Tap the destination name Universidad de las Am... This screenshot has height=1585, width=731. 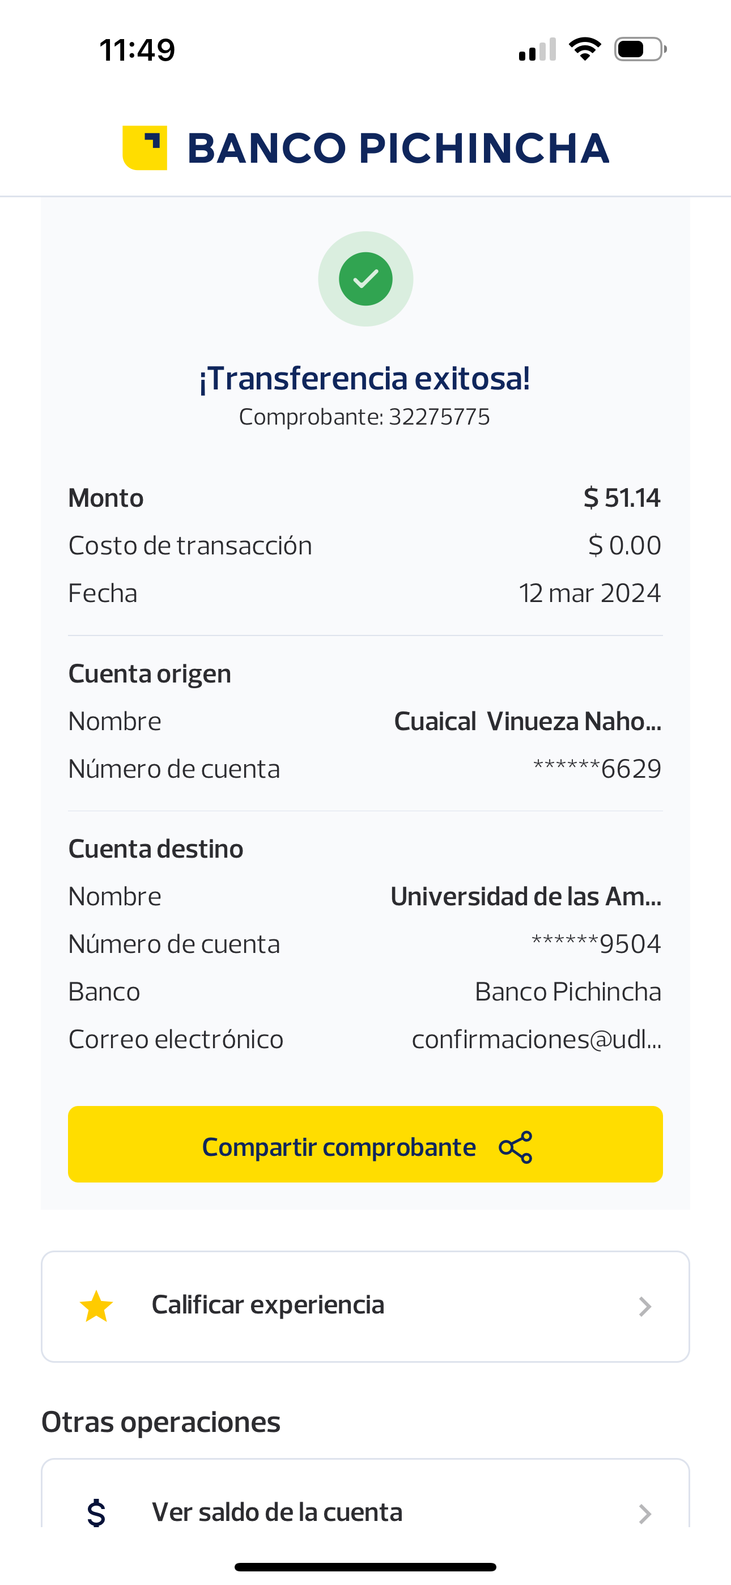coord(525,896)
